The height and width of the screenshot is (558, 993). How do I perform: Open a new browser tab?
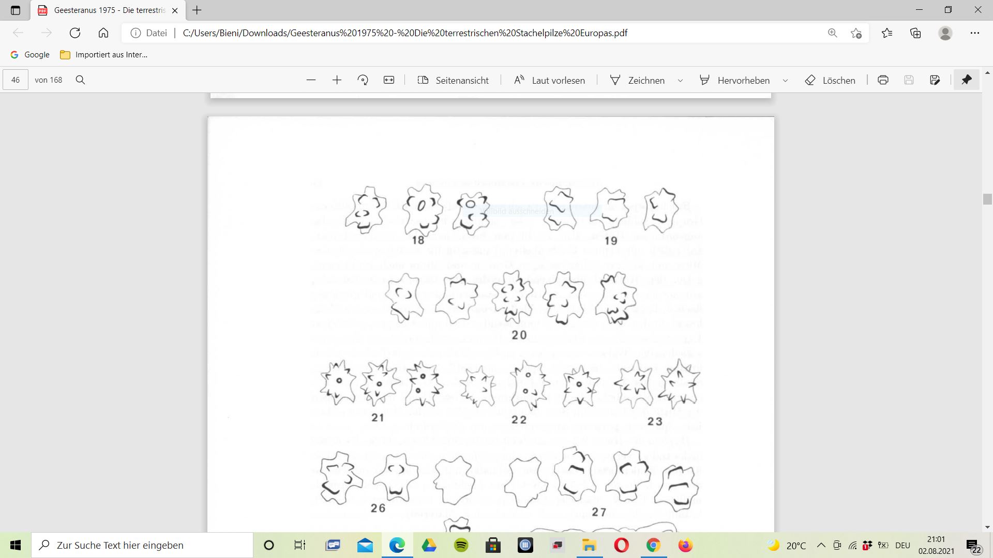[197, 10]
